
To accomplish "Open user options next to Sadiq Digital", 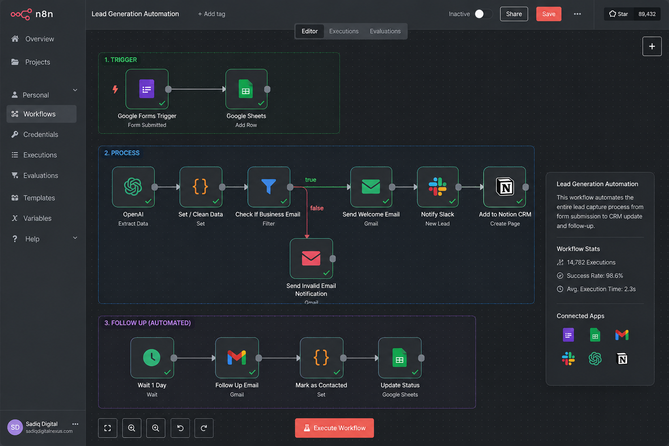I will pyautogui.click(x=75, y=424).
